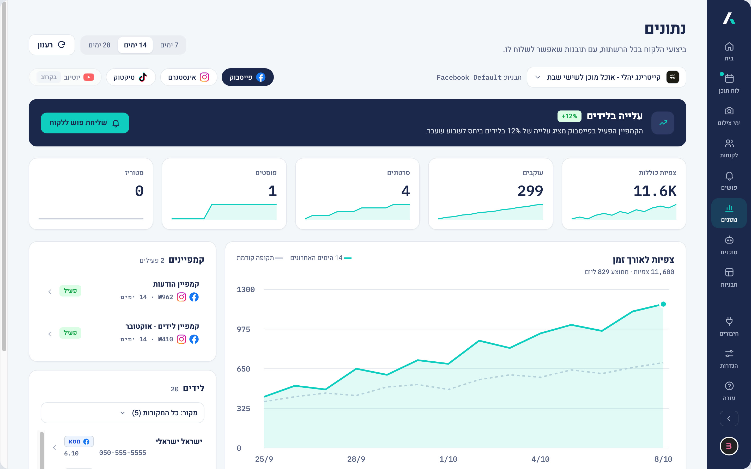Open the פוסטים 1 stat card
Viewport: 751px width, 469px height.
[x=224, y=194]
